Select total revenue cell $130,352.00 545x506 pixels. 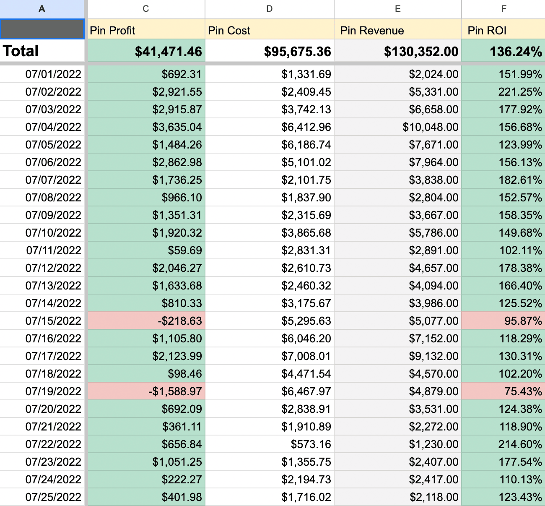point(397,51)
